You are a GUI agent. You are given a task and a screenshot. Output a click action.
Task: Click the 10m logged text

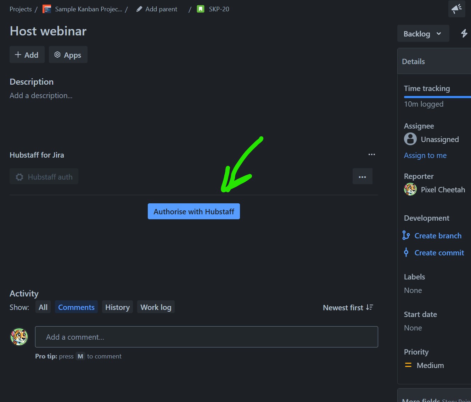coord(424,104)
